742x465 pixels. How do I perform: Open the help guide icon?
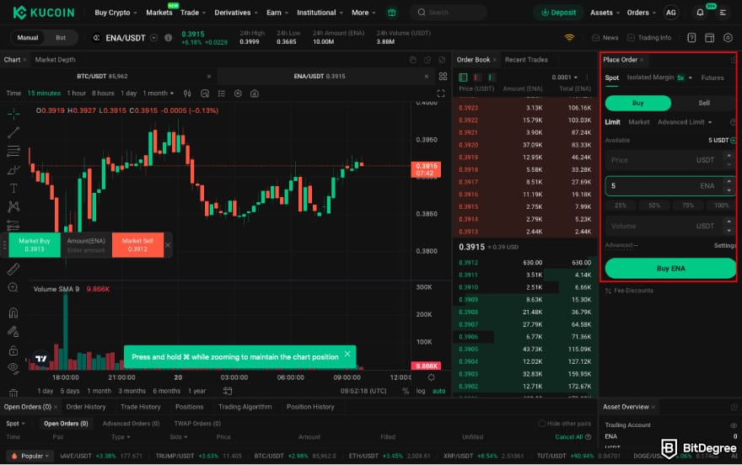pos(691,38)
